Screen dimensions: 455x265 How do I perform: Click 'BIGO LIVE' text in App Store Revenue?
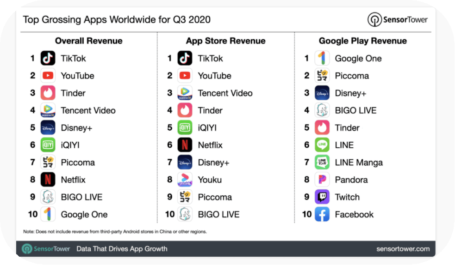(219, 215)
